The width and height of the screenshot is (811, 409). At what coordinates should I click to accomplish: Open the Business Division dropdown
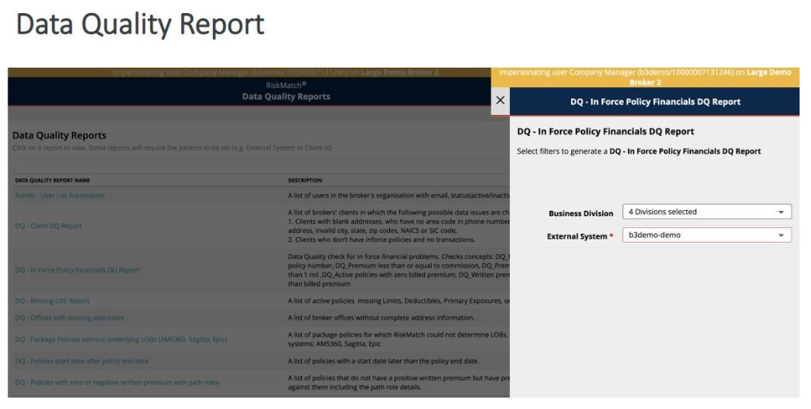click(x=706, y=213)
